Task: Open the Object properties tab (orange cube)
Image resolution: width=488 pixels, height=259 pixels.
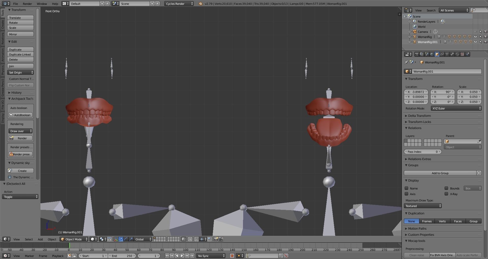Action: 437,54
